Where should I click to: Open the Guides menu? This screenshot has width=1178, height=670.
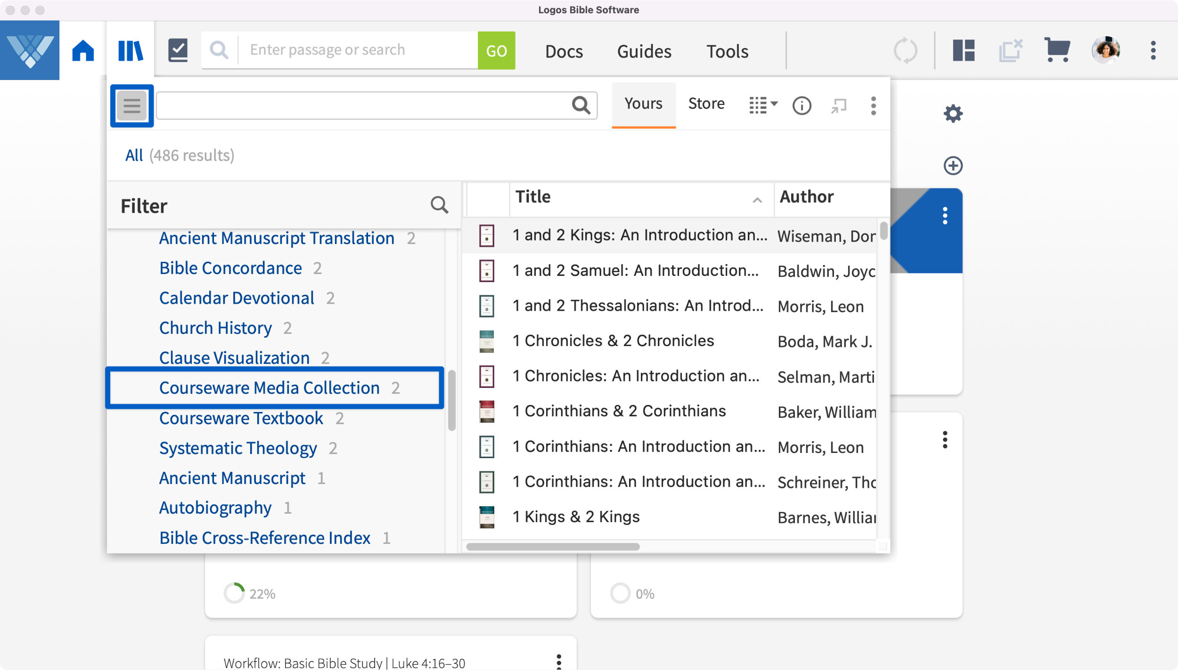point(644,51)
